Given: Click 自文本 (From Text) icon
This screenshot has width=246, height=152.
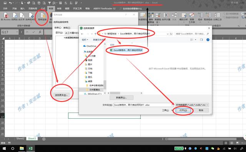Looking at the screenshot, I should [x=22, y=16].
